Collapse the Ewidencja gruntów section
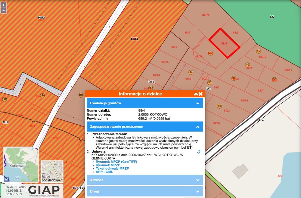 tap(145, 103)
